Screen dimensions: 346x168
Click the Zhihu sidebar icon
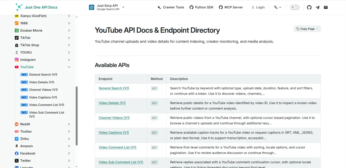[x=17, y=139]
